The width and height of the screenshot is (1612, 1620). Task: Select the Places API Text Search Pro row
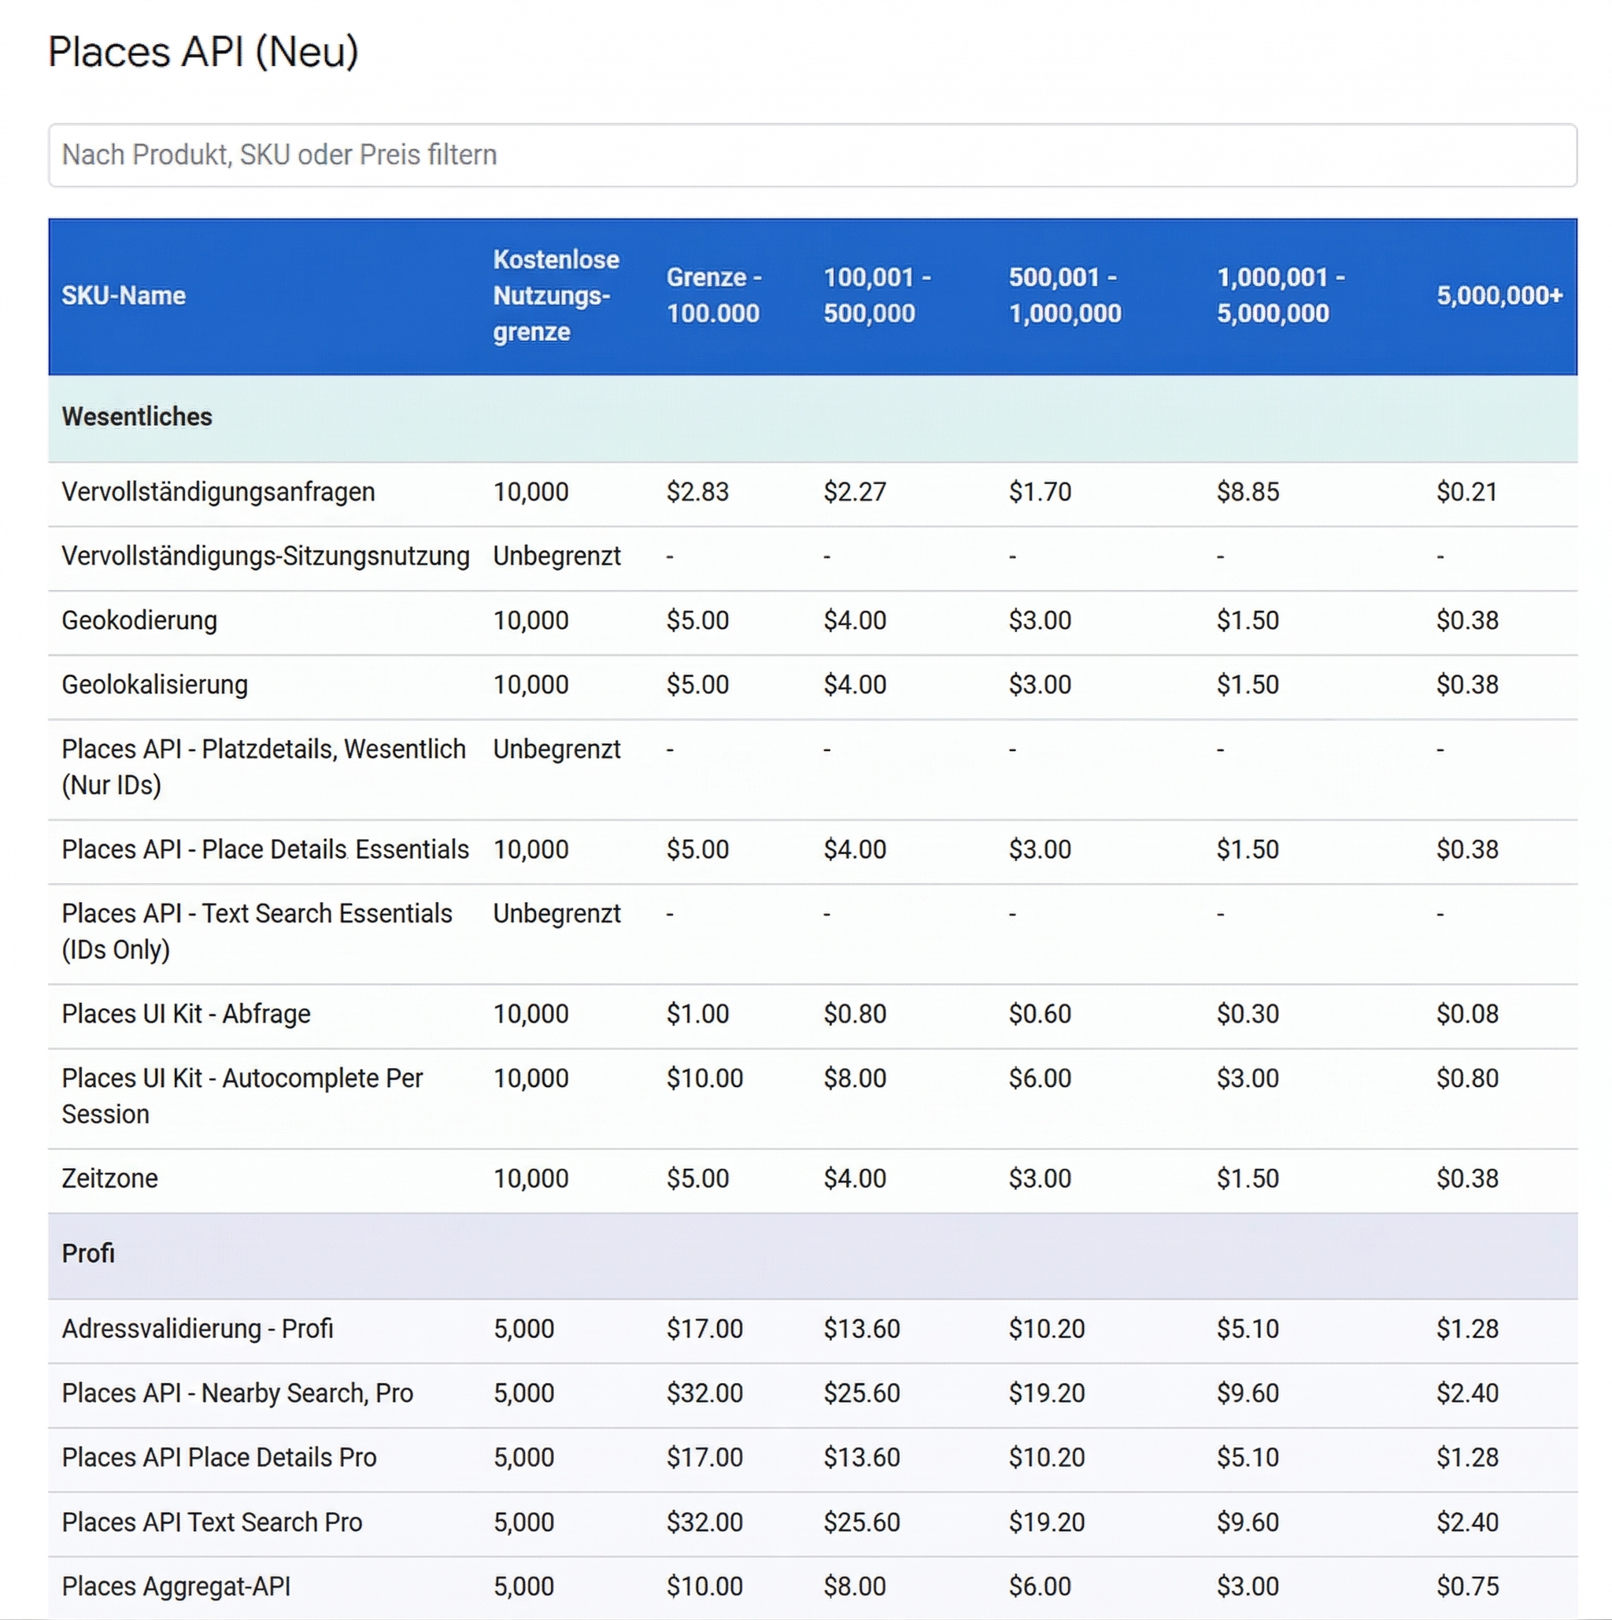212,1522
